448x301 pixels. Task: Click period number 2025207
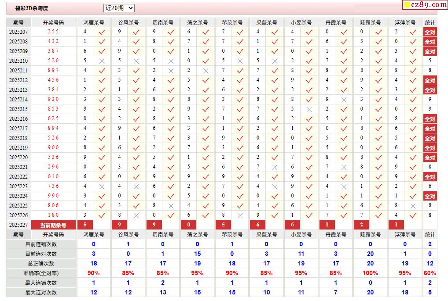[x=18, y=32]
